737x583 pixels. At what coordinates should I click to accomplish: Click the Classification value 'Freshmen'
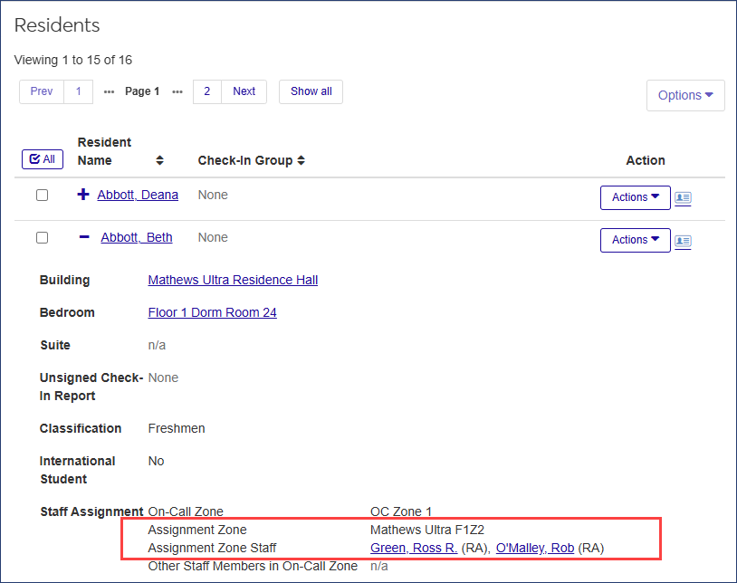pyautogui.click(x=177, y=428)
